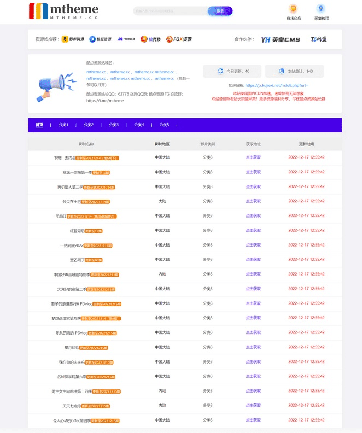Click the orange update badge on 星月对话
The image size is (362, 433).
94,347
